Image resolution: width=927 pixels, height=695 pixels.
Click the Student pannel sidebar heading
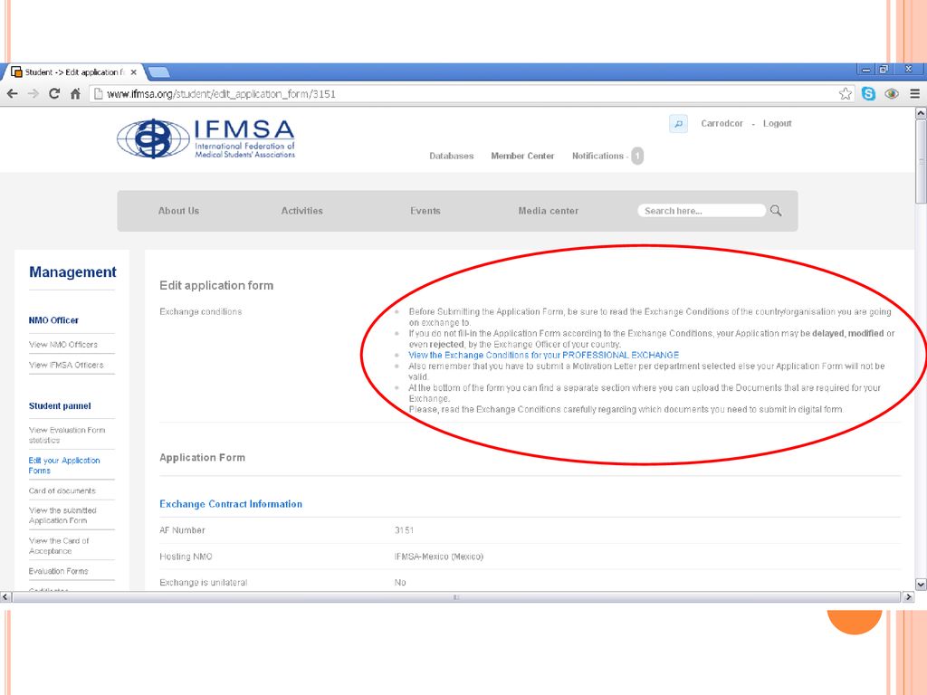(60, 405)
